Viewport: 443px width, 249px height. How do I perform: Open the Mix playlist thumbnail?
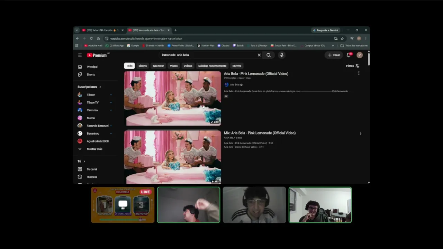[172, 157]
